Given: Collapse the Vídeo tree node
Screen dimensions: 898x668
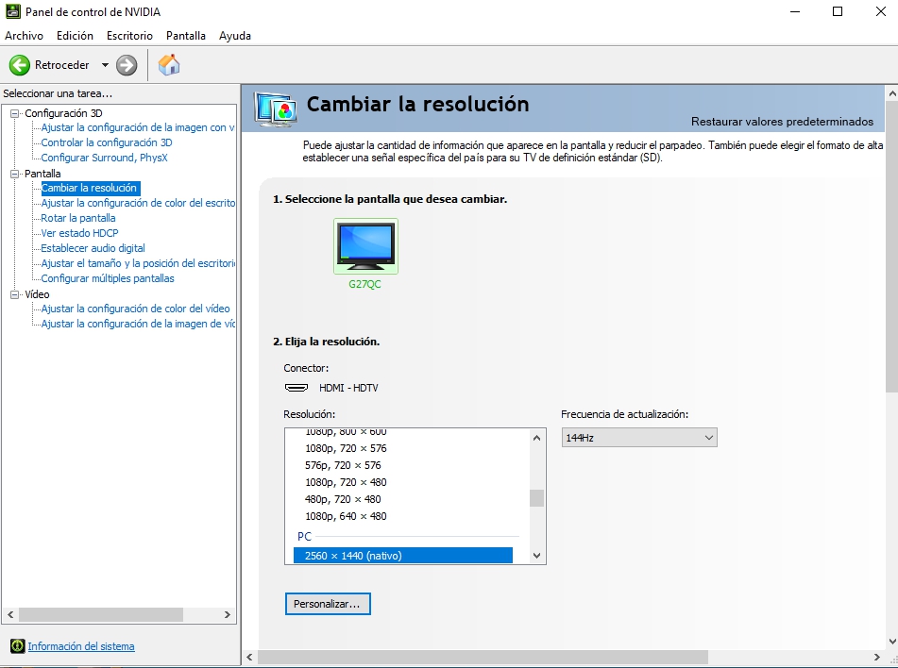Looking at the screenshot, I should coord(15,294).
